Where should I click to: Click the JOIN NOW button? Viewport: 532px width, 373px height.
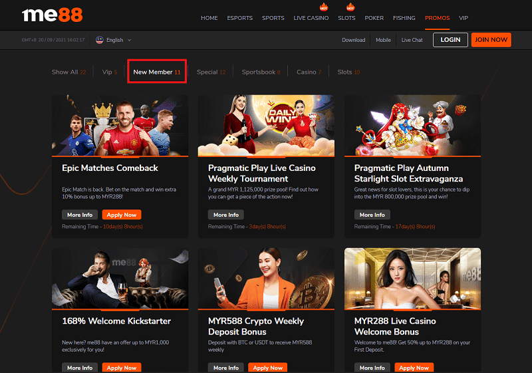pyautogui.click(x=491, y=40)
